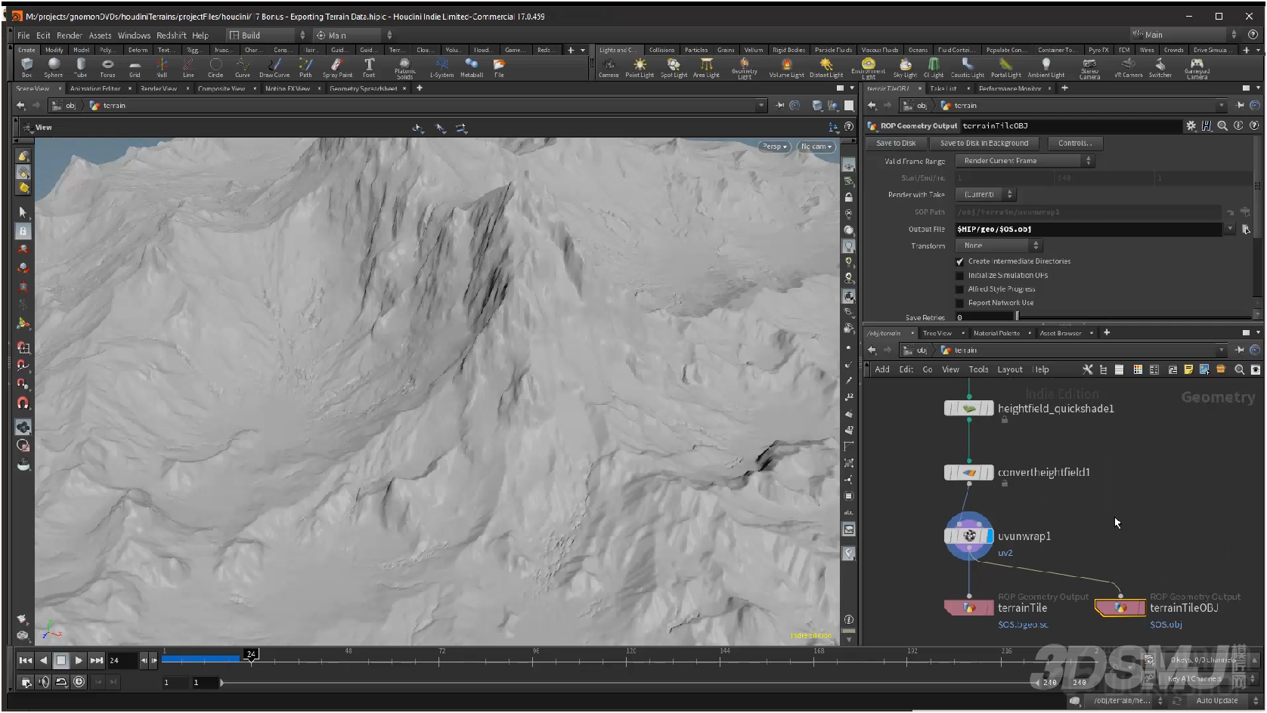
Task: Edit the Output File path field
Action: (1089, 229)
